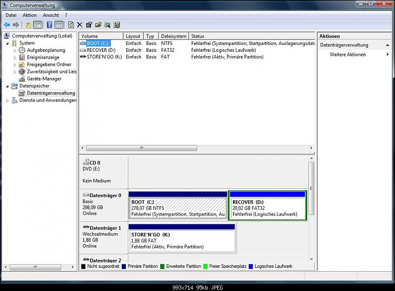This screenshot has width=395, height=291.
Task: Click dark blue Primäre Partition legend swatch
Action: [x=124, y=266]
